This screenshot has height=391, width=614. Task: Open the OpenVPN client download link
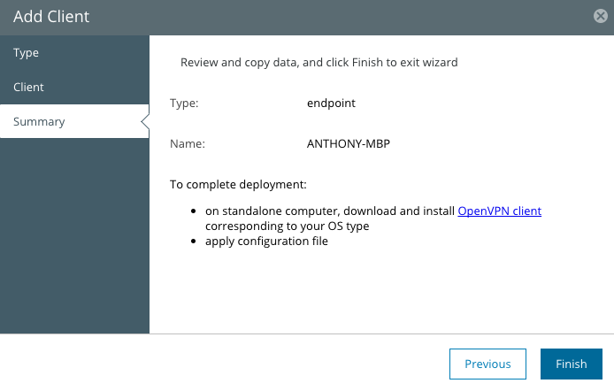[499, 211]
